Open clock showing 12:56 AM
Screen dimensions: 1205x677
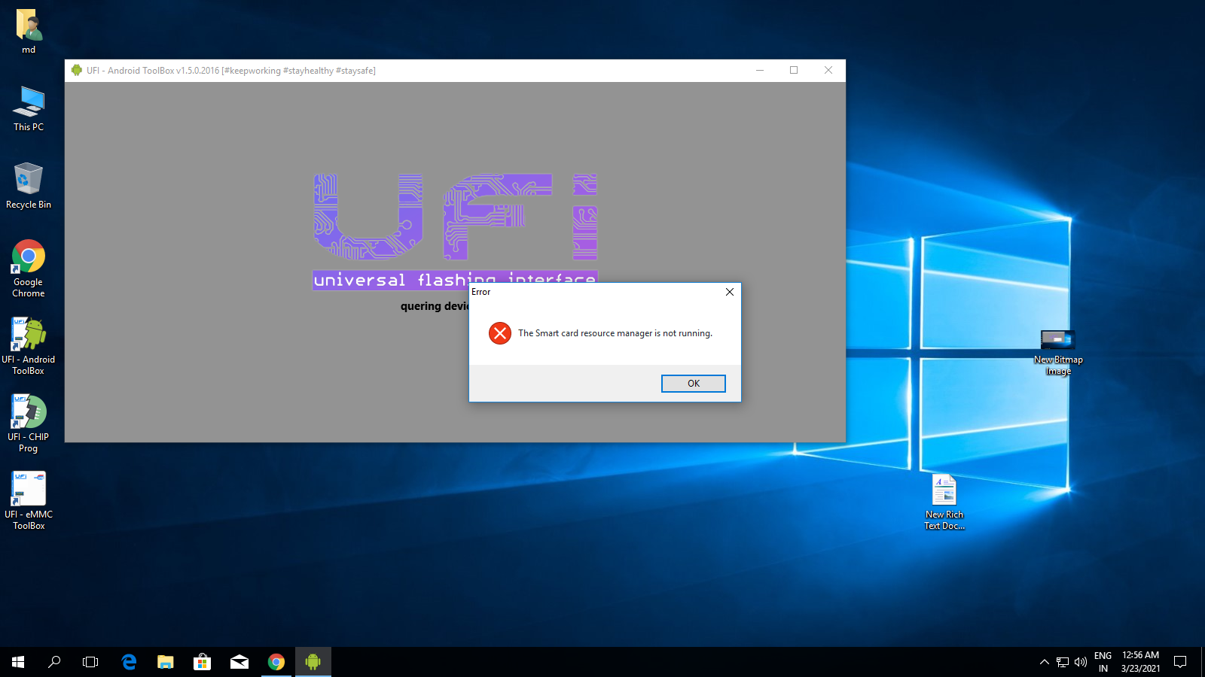(1140, 662)
